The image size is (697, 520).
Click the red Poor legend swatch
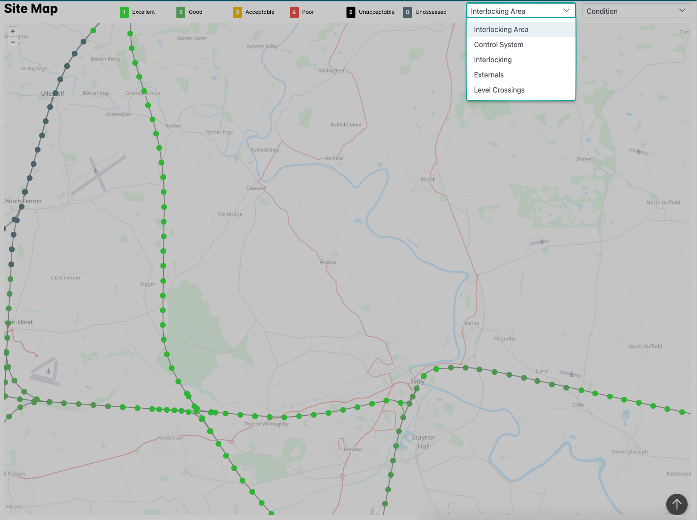[x=294, y=12]
